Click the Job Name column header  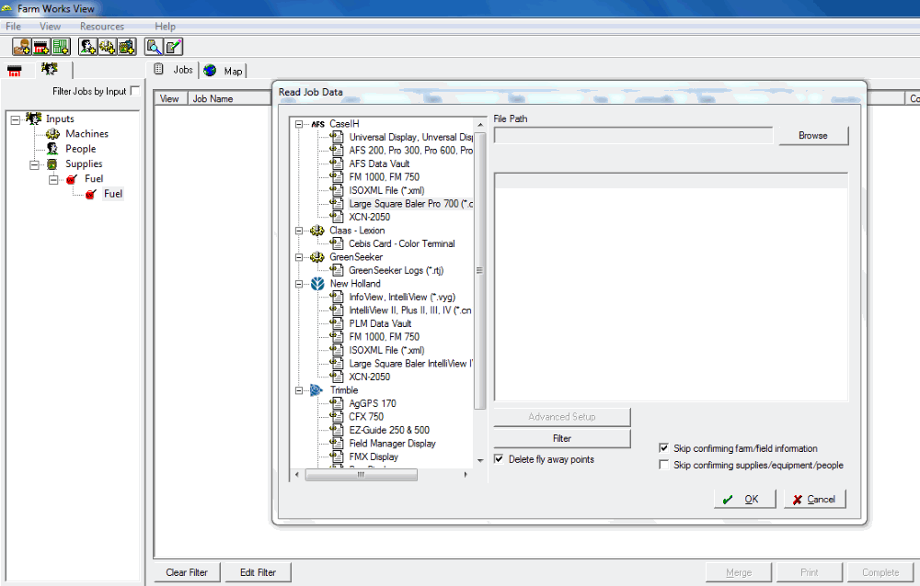(x=230, y=98)
